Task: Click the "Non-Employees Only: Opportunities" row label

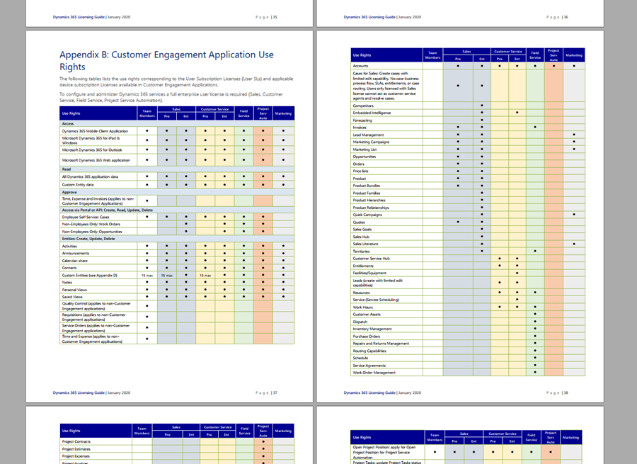Action: 92,232
